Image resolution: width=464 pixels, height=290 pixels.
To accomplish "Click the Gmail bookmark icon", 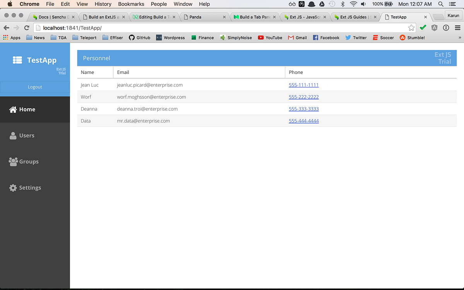I will tap(290, 38).
